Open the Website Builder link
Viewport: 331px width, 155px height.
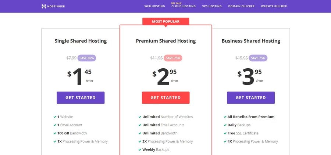tap(274, 6)
